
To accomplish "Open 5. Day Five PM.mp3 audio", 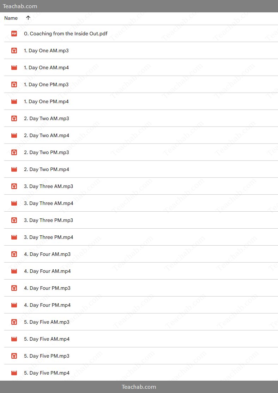I will [x=47, y=356].
